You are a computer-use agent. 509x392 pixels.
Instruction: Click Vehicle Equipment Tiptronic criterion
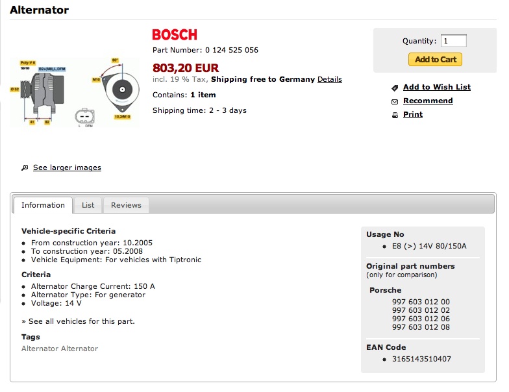[x=116, y=260]
